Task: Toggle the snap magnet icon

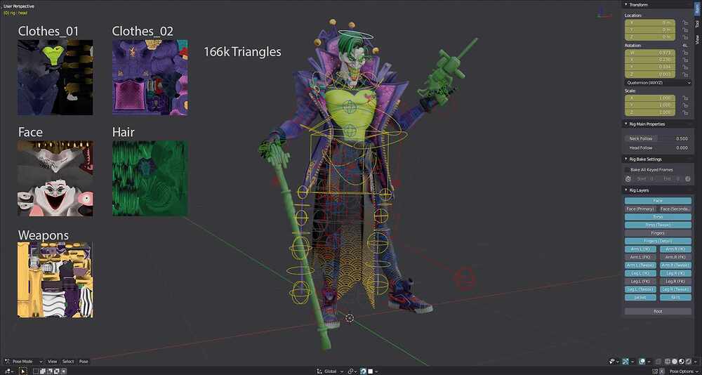Action: coord(363,371)
